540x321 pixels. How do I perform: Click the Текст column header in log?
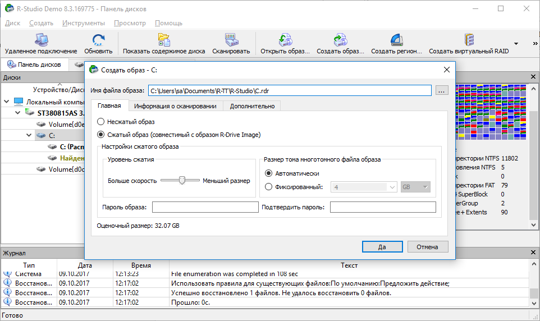pos(349,265)
